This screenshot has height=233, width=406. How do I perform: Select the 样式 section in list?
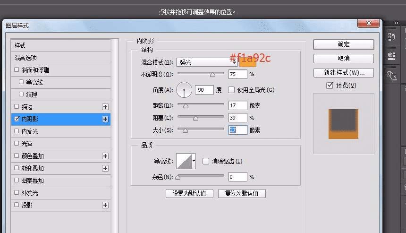(x=61, y=45)
